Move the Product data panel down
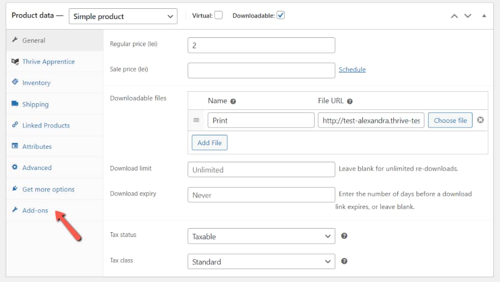 [468, 16]
